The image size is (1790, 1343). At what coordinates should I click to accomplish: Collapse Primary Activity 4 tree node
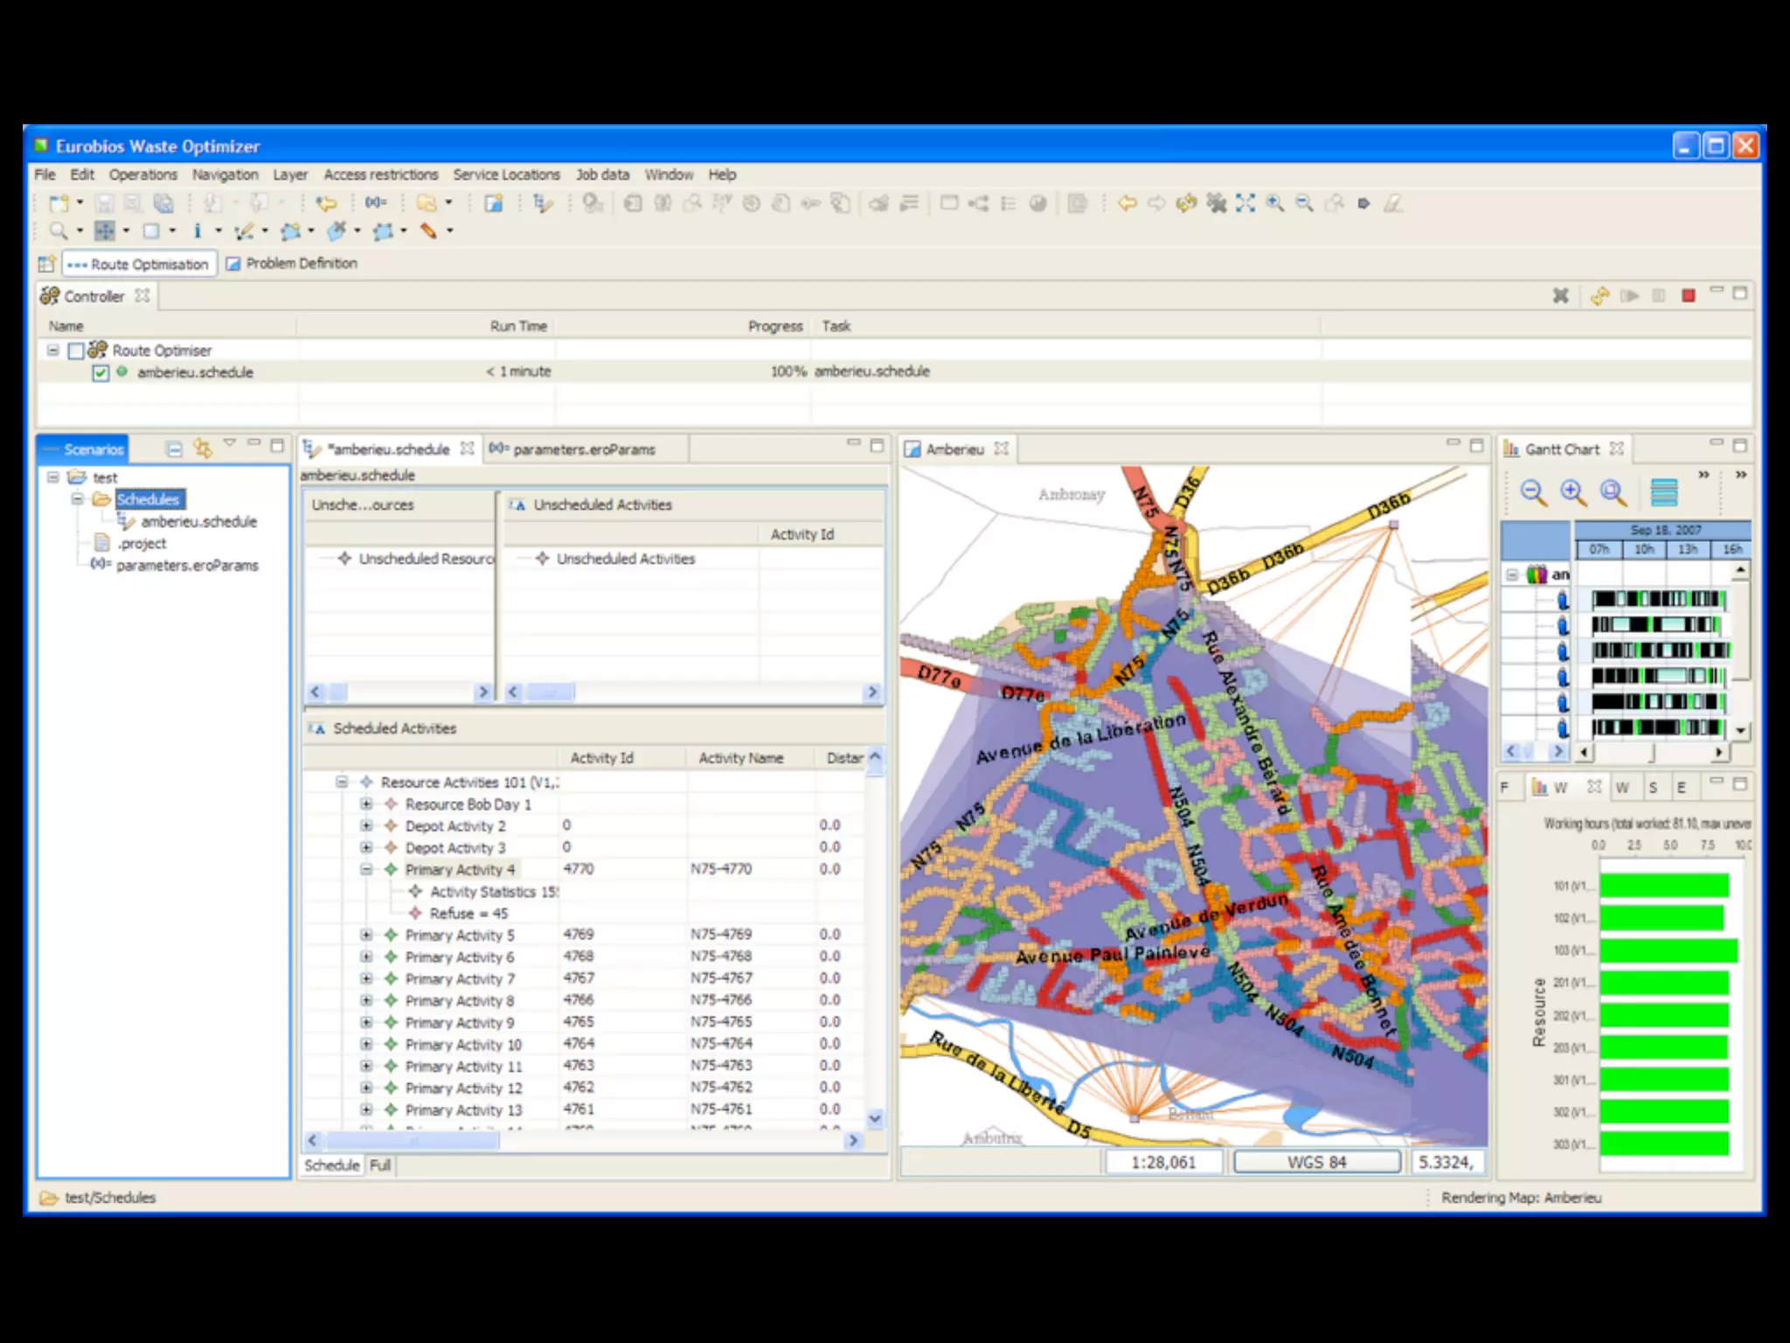tap(367, 870)
